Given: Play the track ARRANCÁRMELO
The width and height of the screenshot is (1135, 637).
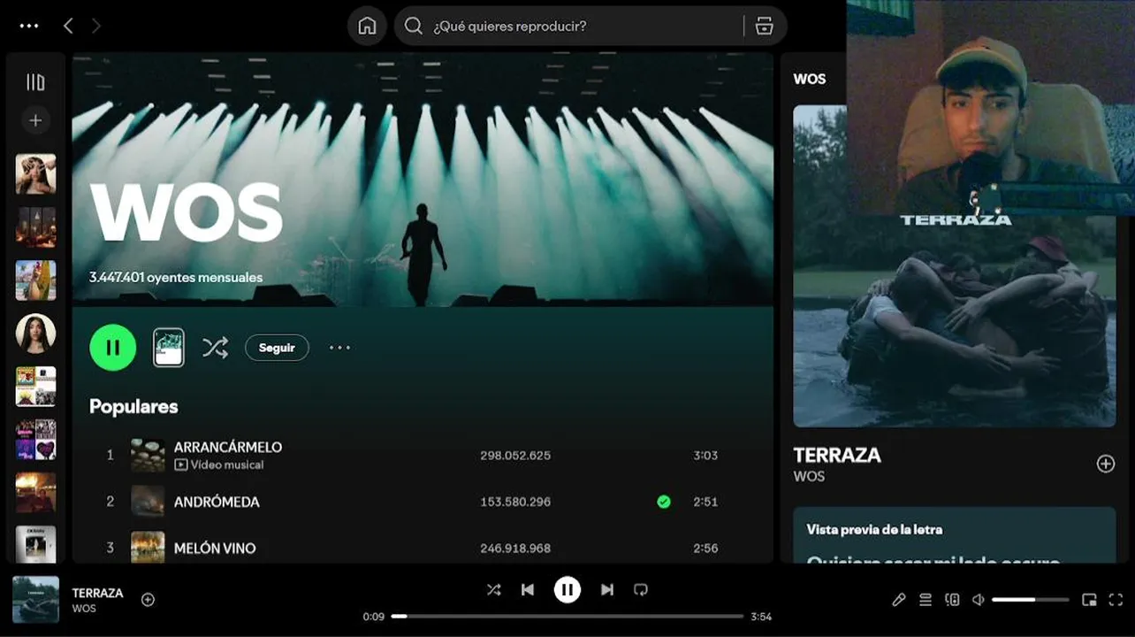Looking at the screenshot, I should click(228, 447).
